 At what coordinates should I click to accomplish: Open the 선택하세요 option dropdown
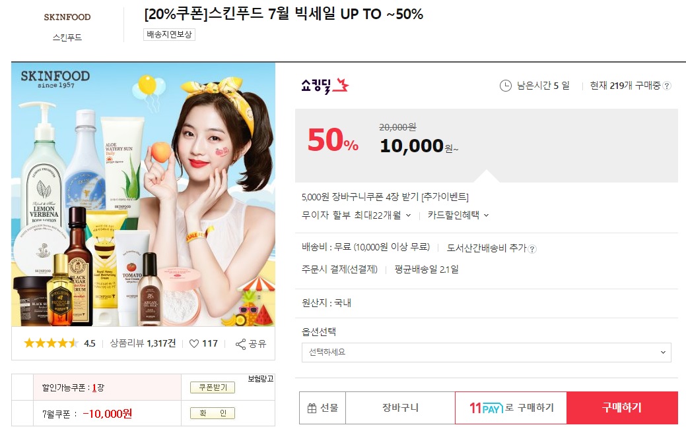click(486, 353)
